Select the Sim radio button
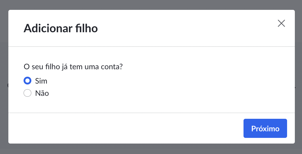Image resolution: width=302 pixels, height=154 pixels. pos(27,81)
